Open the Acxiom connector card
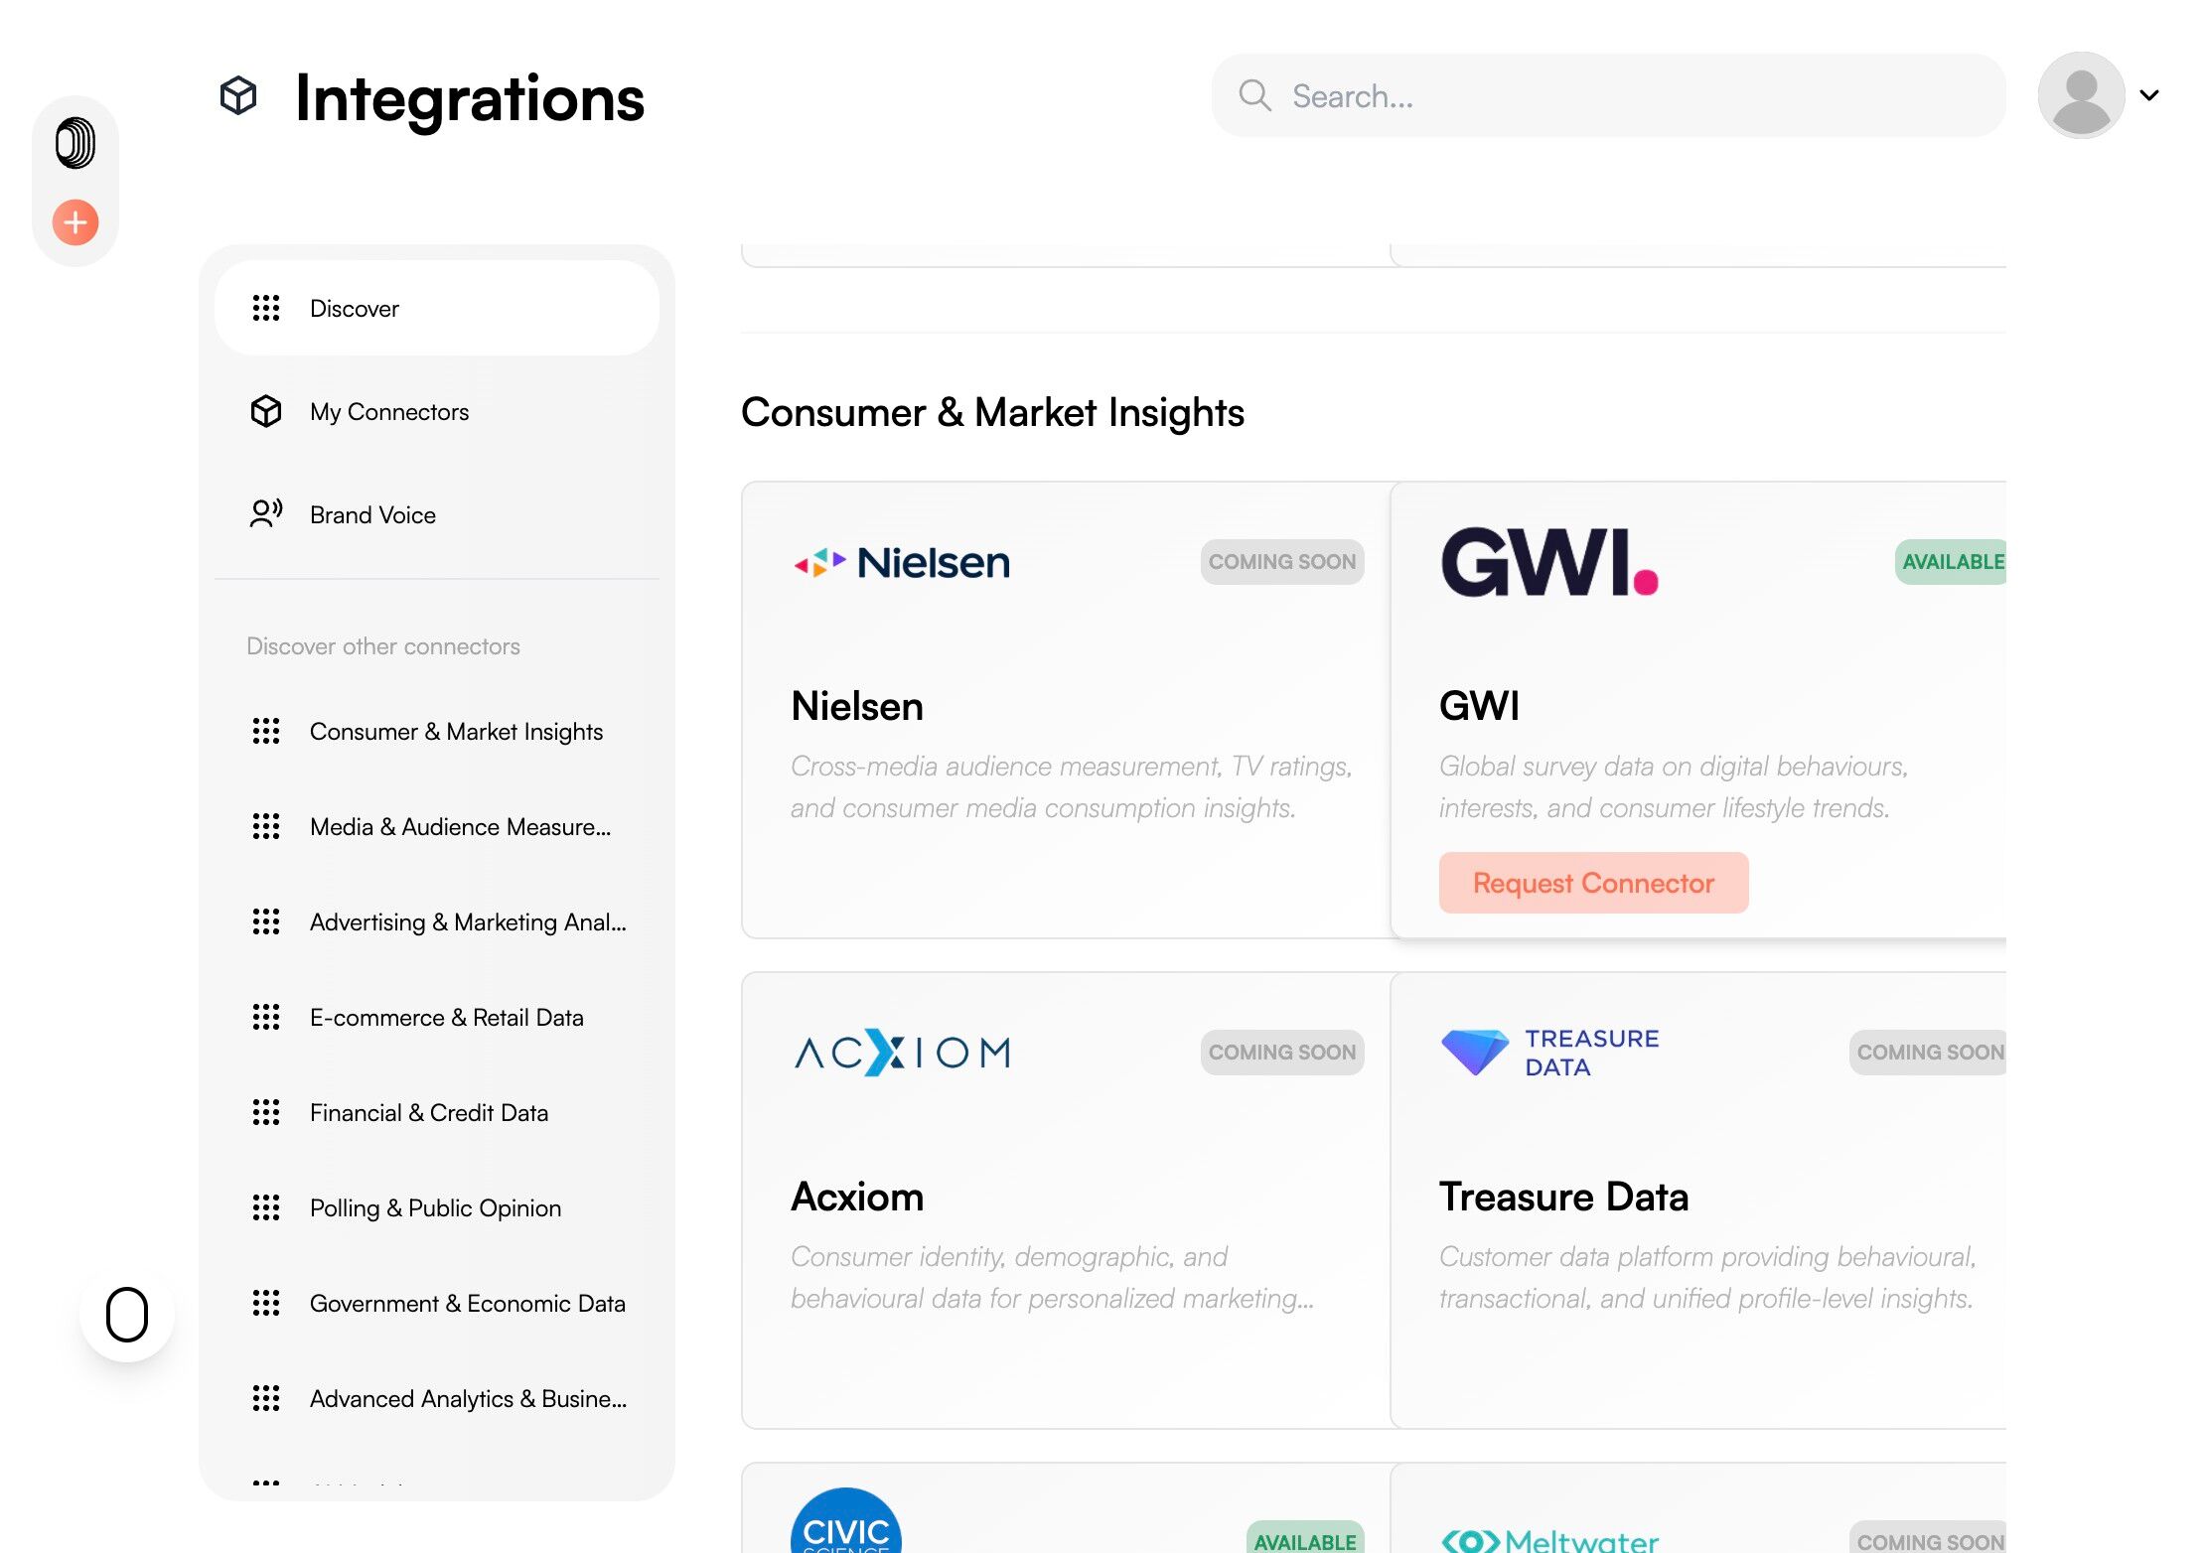2205x1553 pixels. click(1065, 1200)
